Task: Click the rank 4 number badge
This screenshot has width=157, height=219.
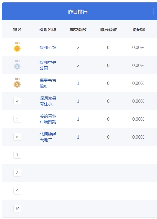Action: (x=17, y=101)
